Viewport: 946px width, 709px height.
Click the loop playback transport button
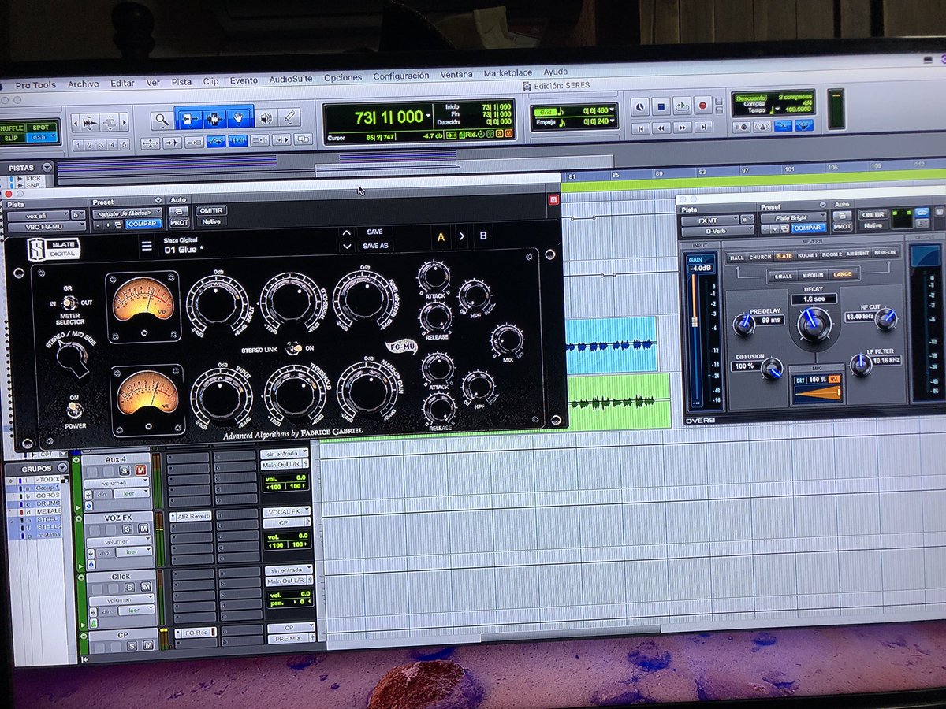point(682,106)
